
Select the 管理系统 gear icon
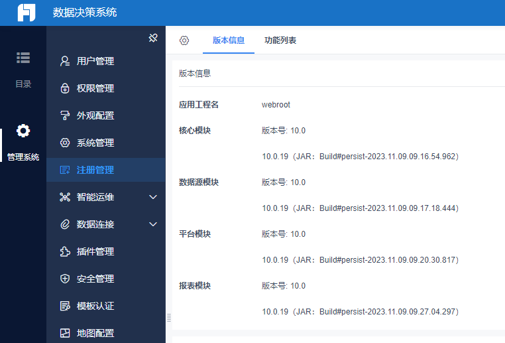click(x=23, y=131)
